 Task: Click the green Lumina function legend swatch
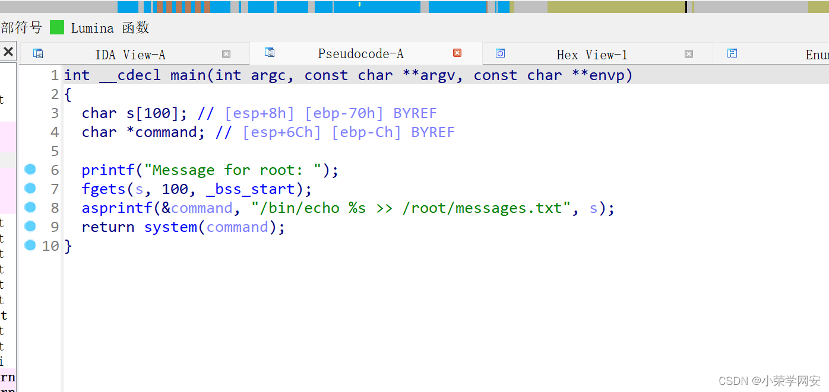(57, 27)
